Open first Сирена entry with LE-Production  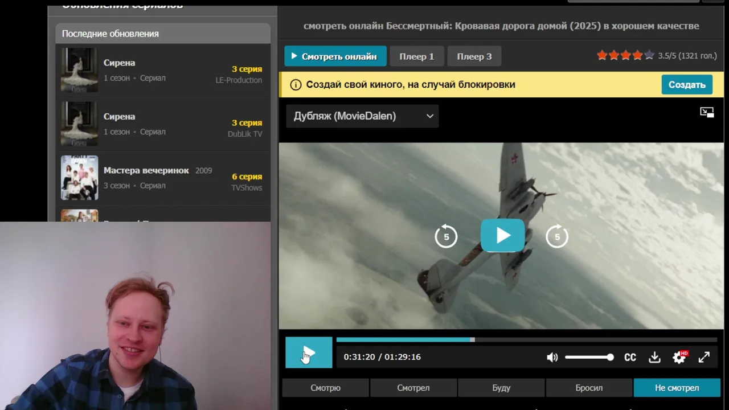tap(163, 70)
